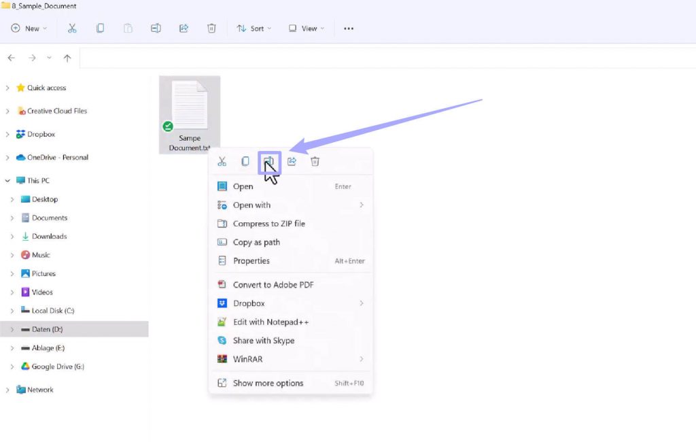Click the Copy icon in the context menu toolbar

[245, 161]
